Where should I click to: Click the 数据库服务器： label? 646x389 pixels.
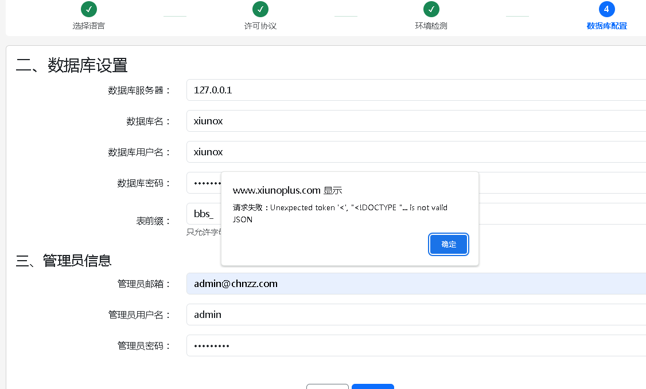pos(139,91)
